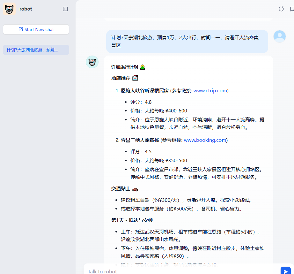Click the 宜昌三峡人家客栈 hotel name

pyautogui.click(x=140, y=140)
